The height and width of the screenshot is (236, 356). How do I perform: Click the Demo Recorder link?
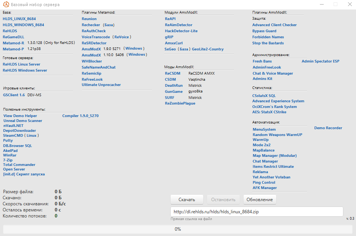[x=328, y=128]
